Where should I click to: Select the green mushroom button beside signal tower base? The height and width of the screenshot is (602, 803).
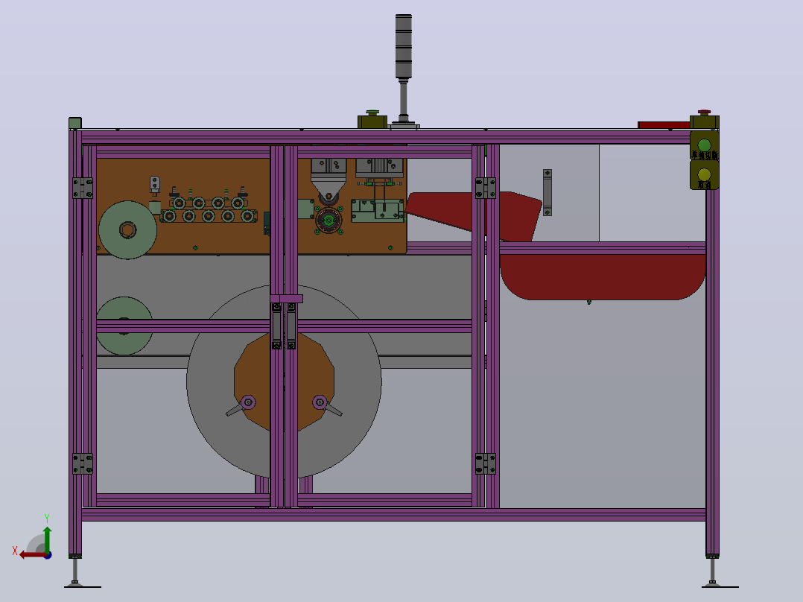pyautogui.click(x=372, y=113)
